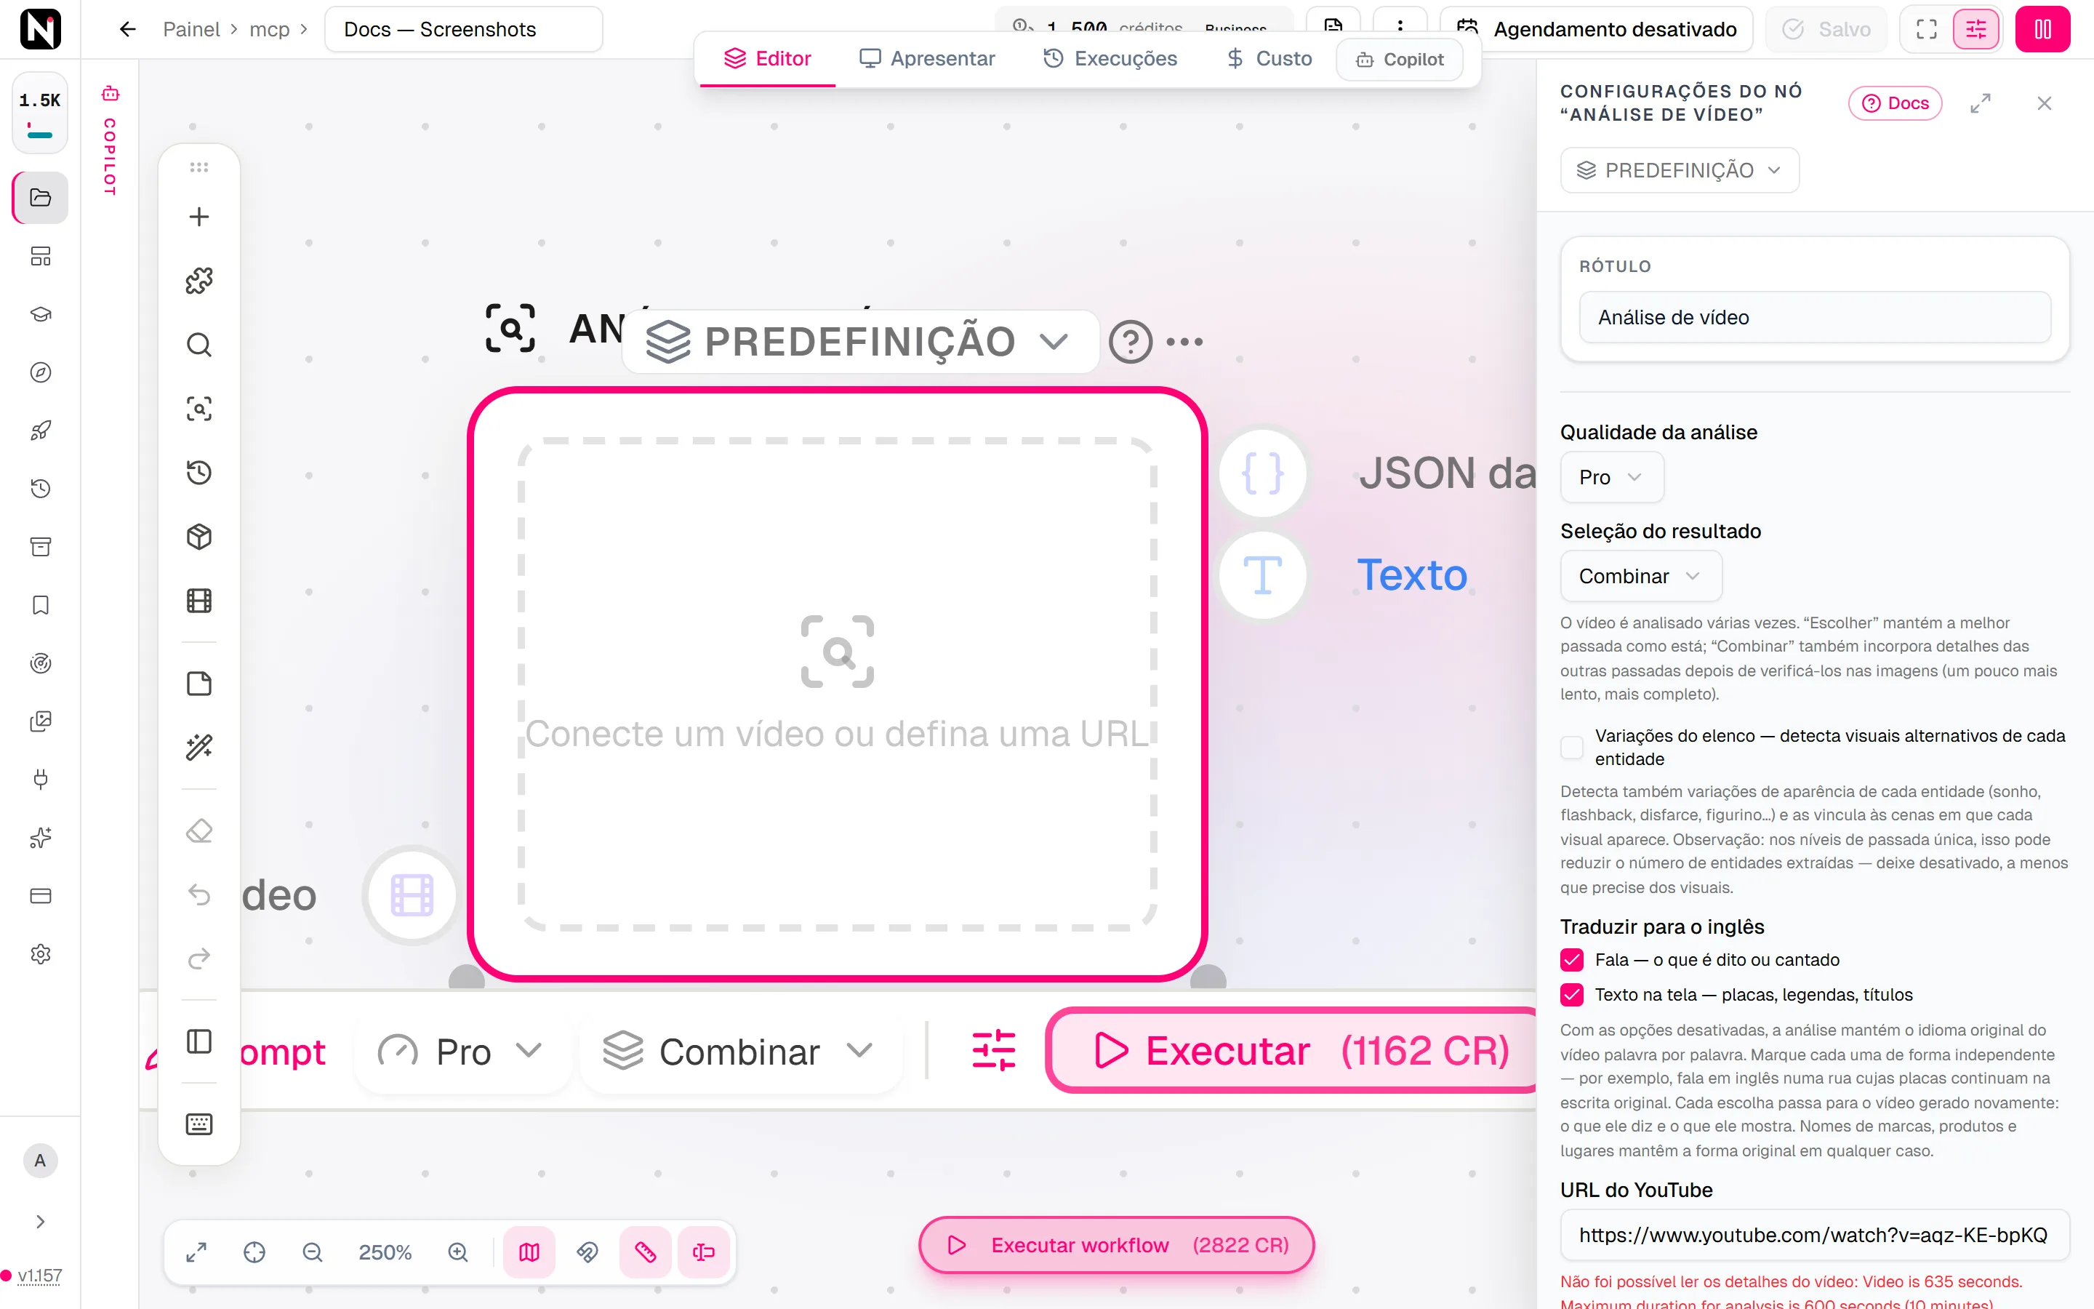Switch to the Execuções tab
Viewport: 2094px width, 1309px height.
[x=1110, y=58]
